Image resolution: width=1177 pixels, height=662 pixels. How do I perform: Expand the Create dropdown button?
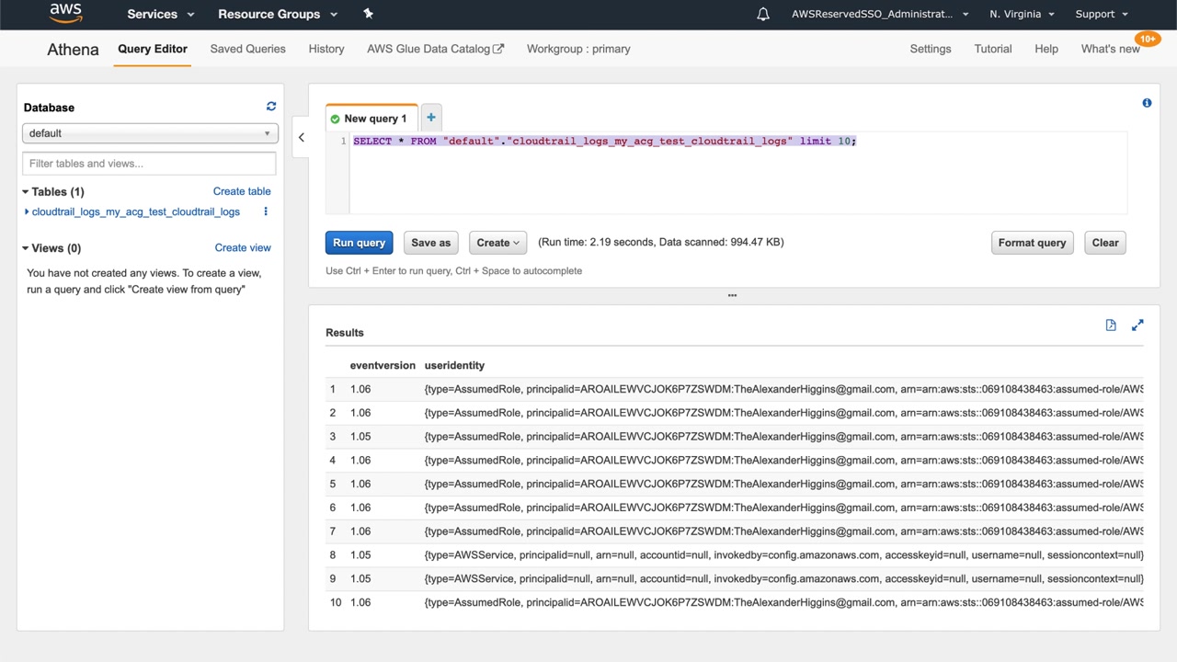[x=497, y=243]
